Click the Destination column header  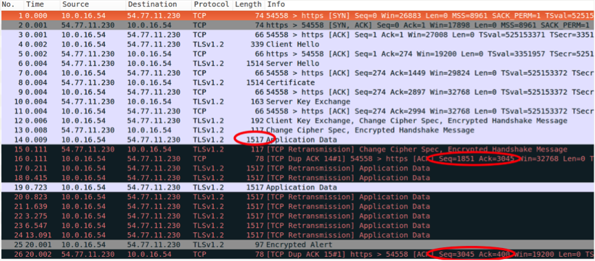click(159, 5)
